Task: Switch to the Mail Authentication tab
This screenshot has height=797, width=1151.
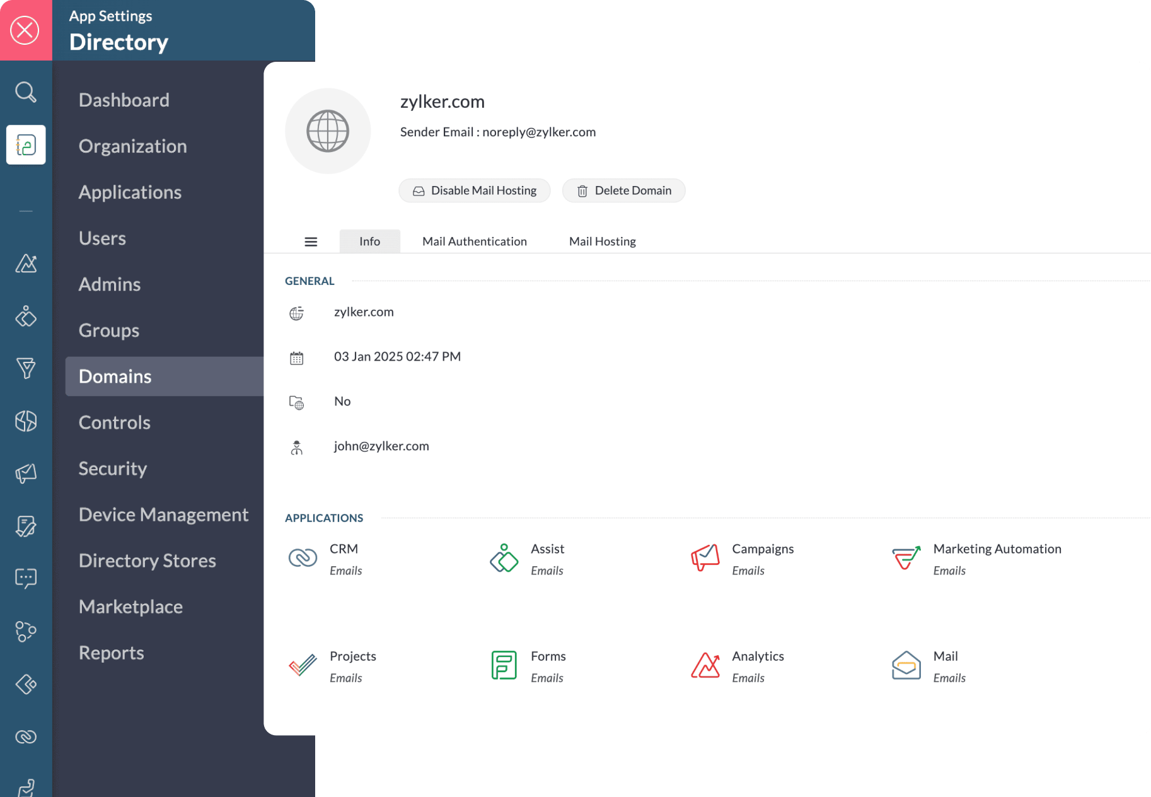Action: coord(474,241)
